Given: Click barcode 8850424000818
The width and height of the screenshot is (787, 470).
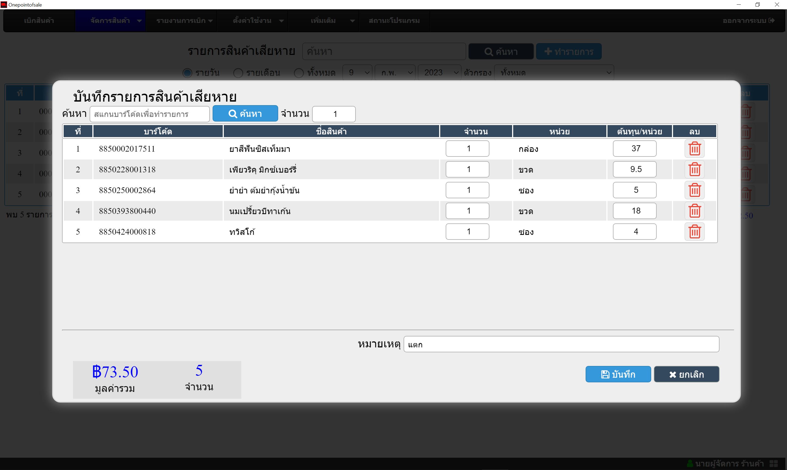Looking at the screenshot, I should 127,232.
